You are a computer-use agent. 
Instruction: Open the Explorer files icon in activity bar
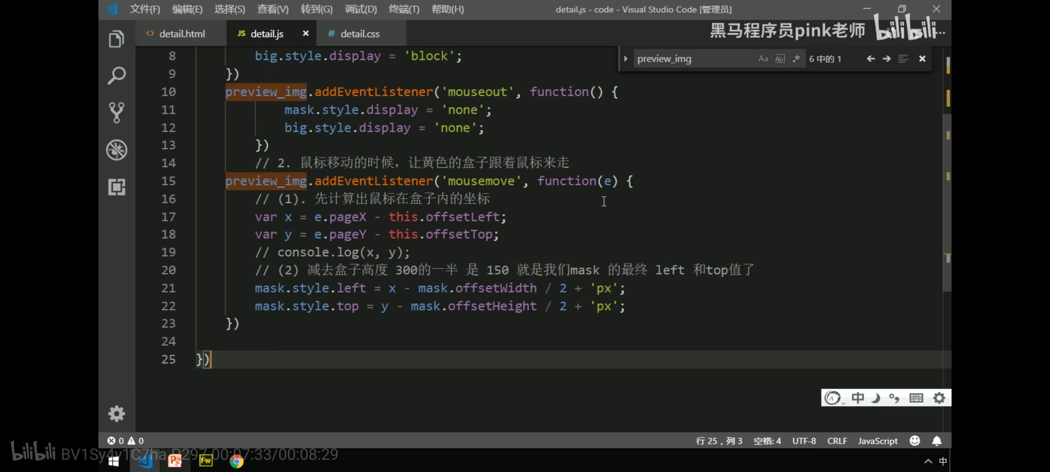tap(116, 39)
